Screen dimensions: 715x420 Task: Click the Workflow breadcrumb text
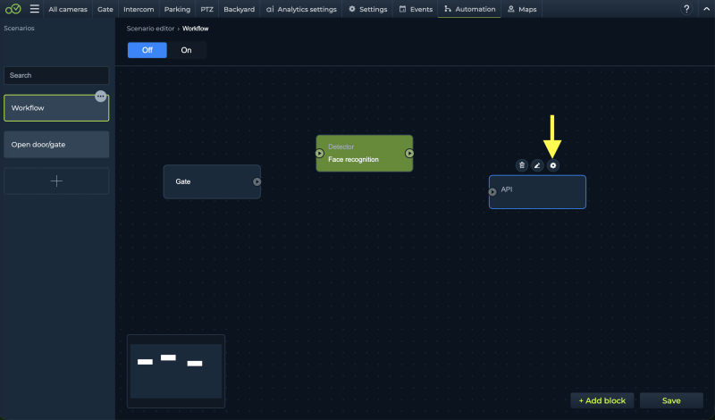195,29
